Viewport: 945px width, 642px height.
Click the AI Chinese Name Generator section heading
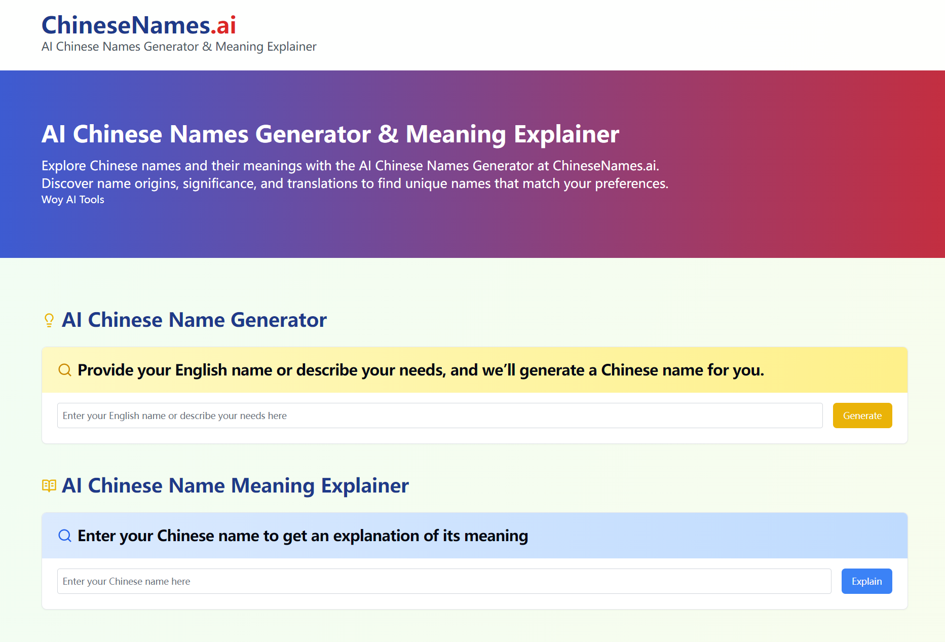click(195, 320)
